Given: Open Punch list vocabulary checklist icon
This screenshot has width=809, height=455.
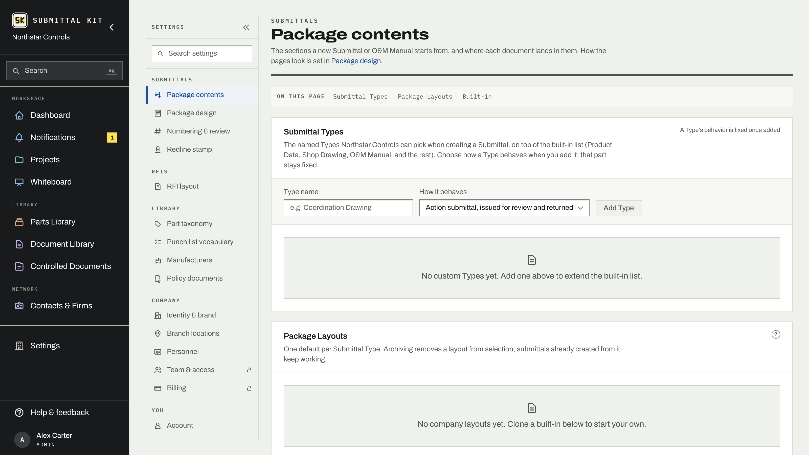Looking at the screenshot, I should [158, 242].
